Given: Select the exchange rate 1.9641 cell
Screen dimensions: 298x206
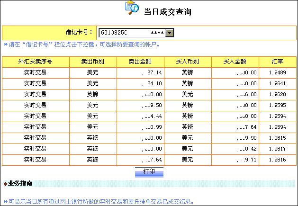Looking at the screenshot, I should [278, 84].
